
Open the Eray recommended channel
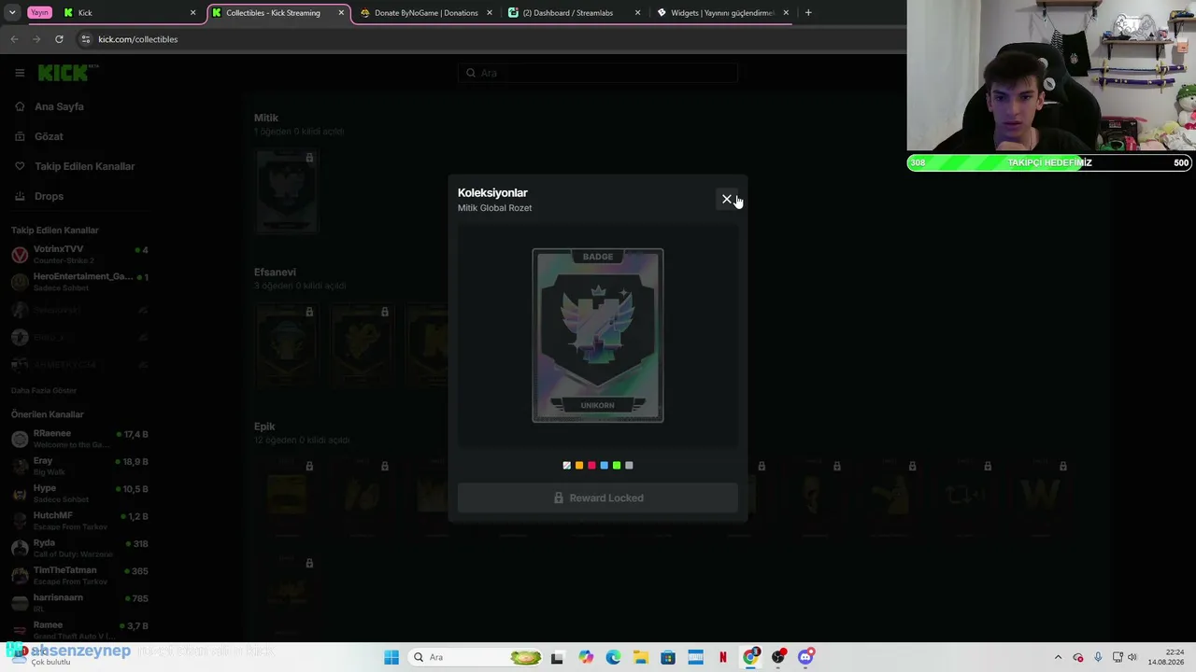(80, 466)
